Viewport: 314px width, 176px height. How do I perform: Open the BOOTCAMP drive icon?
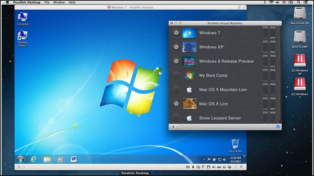(299, 40)
